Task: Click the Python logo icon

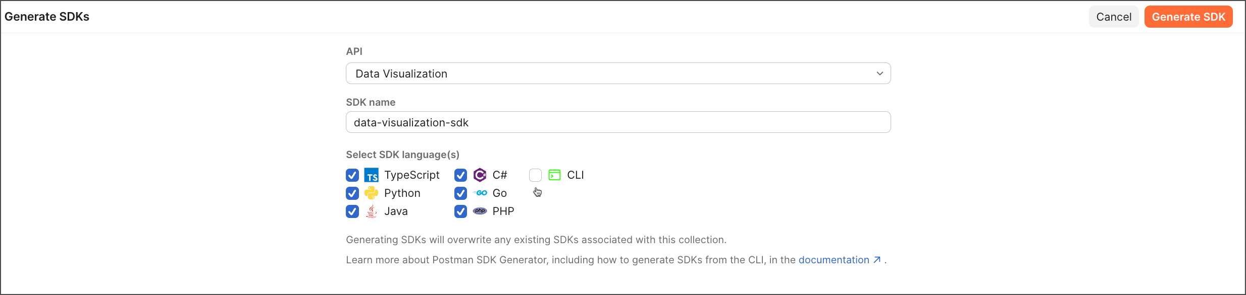Action: pyautogui.click(x=371, y=193)
